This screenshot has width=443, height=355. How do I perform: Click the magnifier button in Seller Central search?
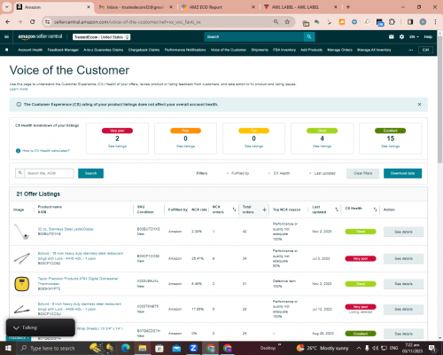309,36
